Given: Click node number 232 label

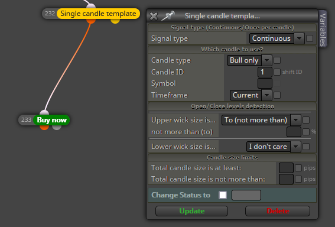Looking at the screenshot, I should (x=50, y=14).
